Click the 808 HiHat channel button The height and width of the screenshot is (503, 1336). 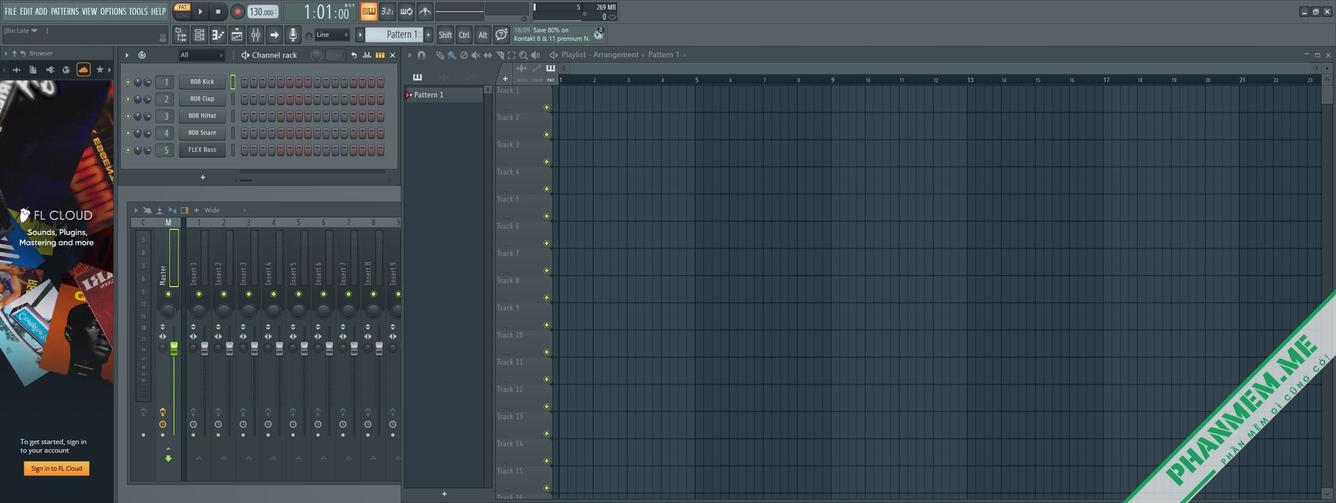[202, 116]
